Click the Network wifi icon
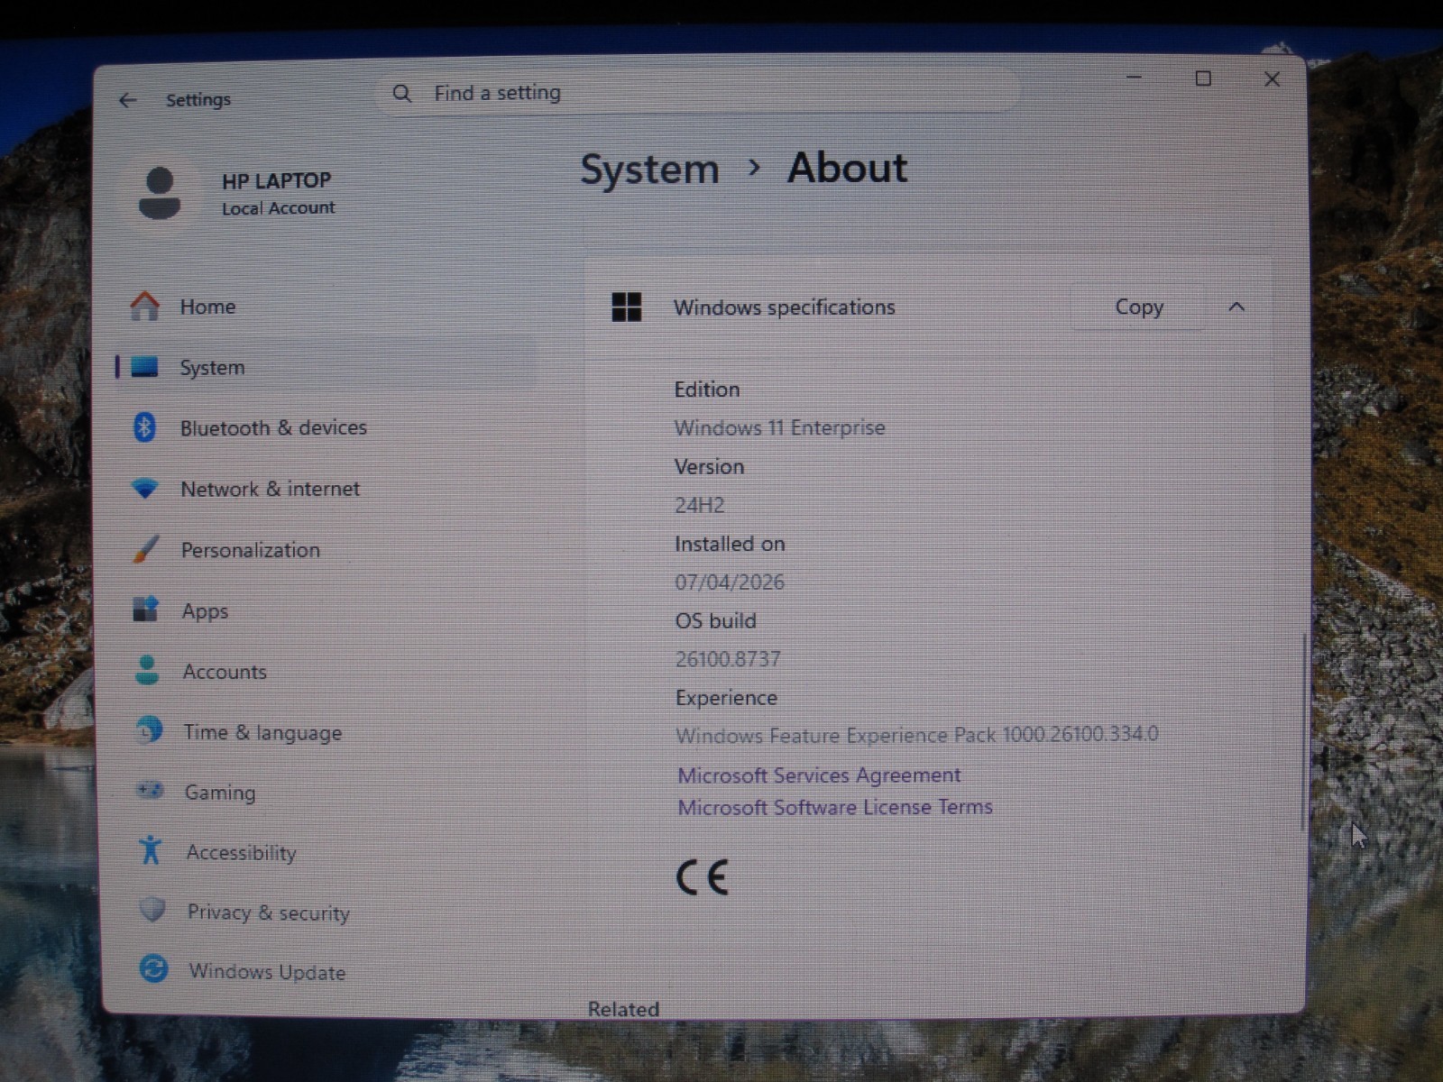The height and width of the screenshot is (1082, 1443). 144,489
